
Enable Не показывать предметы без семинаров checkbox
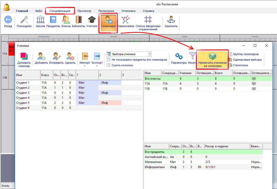(x=109, y=60)
